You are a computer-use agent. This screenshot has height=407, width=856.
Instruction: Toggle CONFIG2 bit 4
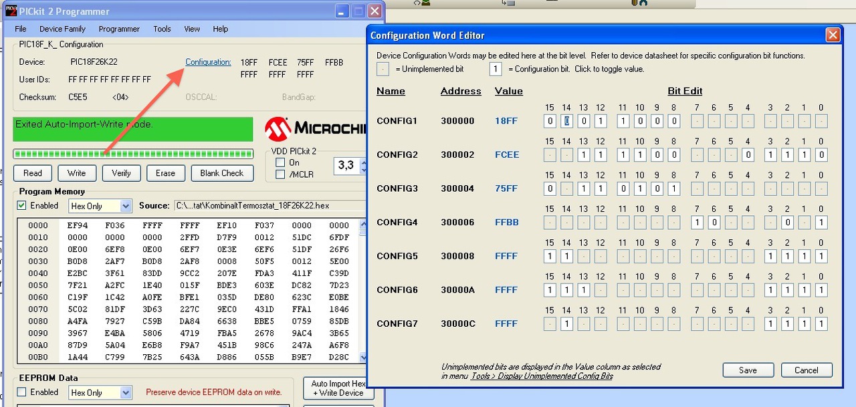[748, 154]
